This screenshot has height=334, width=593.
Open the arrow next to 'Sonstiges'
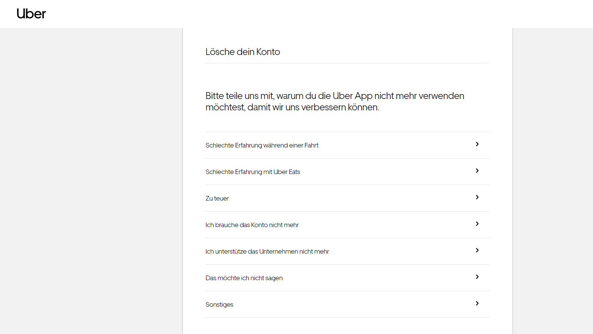(477, 304)
